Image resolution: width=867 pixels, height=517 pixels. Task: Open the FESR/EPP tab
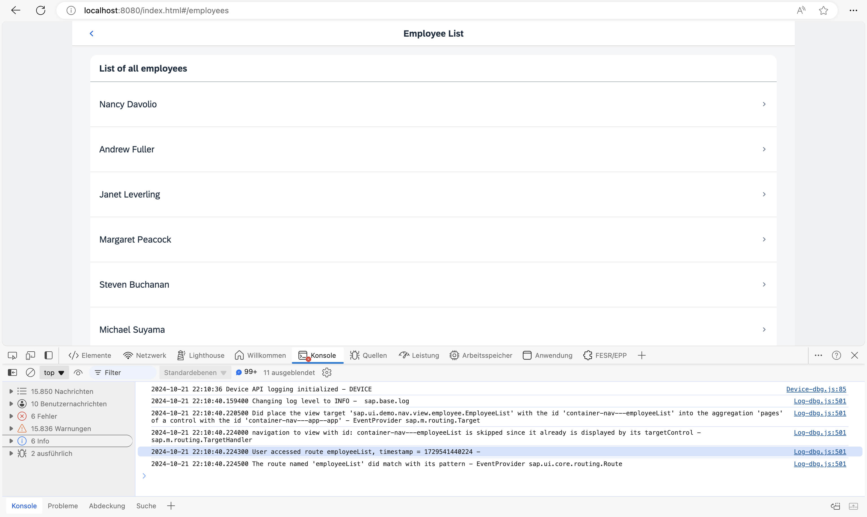point(605,355)
